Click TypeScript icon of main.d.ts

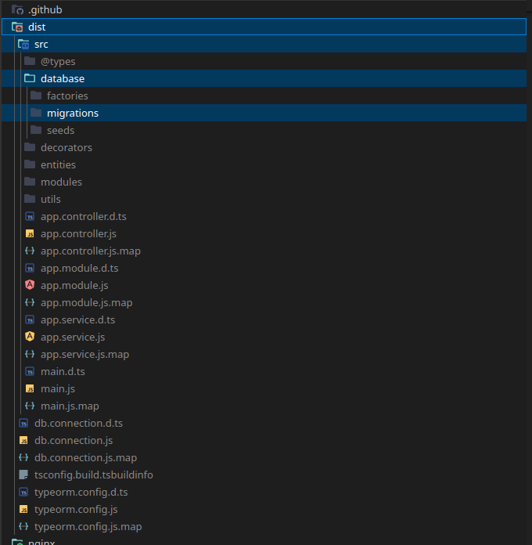coord(30,372)
